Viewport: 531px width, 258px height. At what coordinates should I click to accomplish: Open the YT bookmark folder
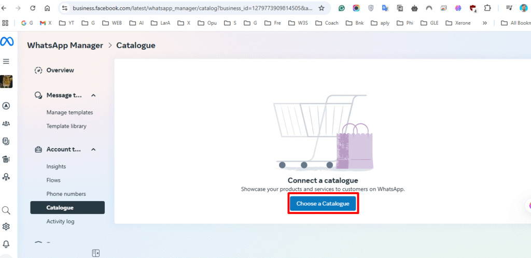tap(67, 23)
